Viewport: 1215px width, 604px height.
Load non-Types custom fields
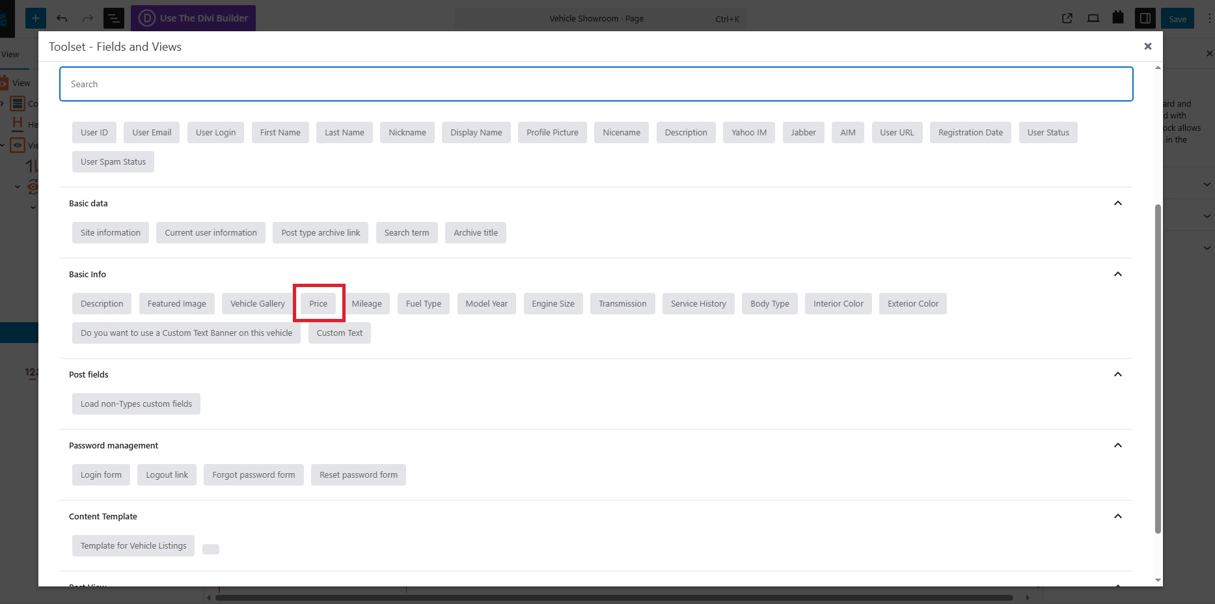click(x=136, y=404)
